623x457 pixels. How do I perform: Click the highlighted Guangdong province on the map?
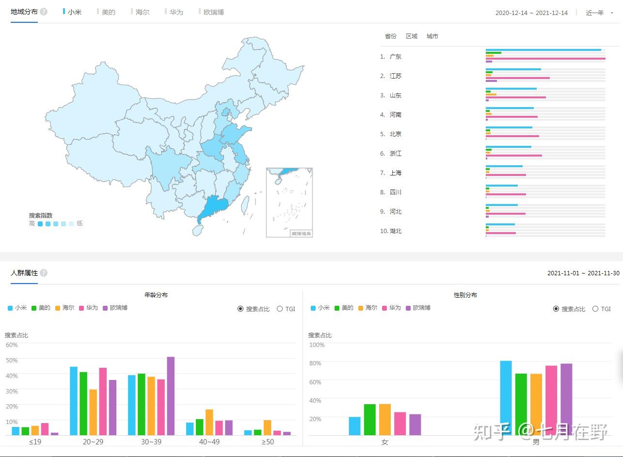tap(213, 207)
